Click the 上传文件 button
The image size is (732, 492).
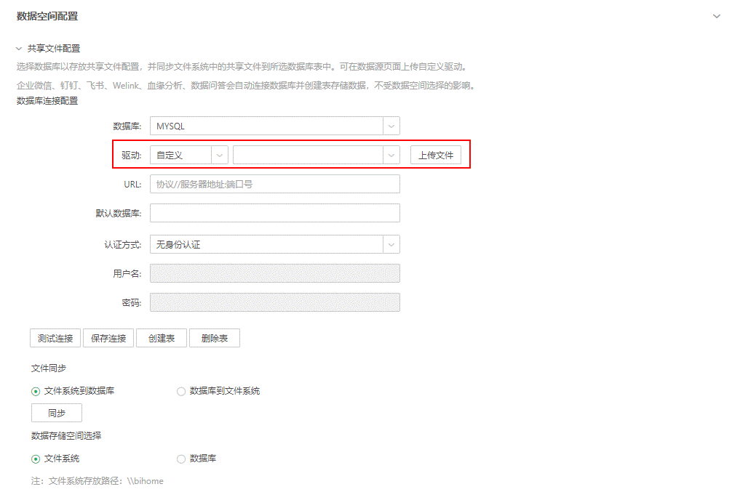437,154
